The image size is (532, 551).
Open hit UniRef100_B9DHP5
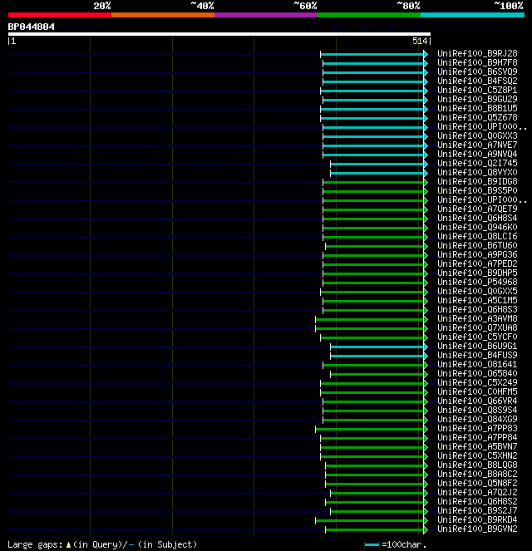point(477,273)
